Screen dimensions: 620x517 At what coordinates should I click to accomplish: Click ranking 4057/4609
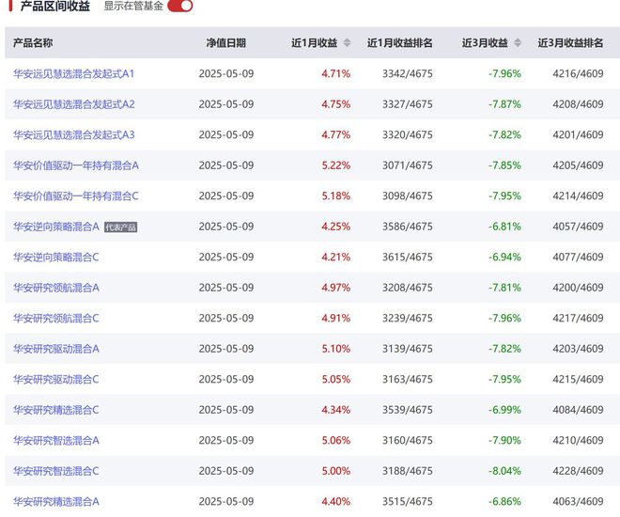pos(578,227)
